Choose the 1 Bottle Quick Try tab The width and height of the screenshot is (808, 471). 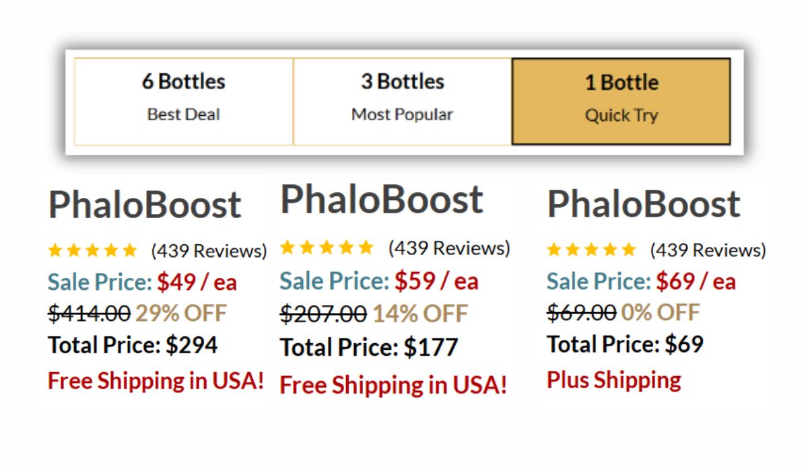coord(621,102)
